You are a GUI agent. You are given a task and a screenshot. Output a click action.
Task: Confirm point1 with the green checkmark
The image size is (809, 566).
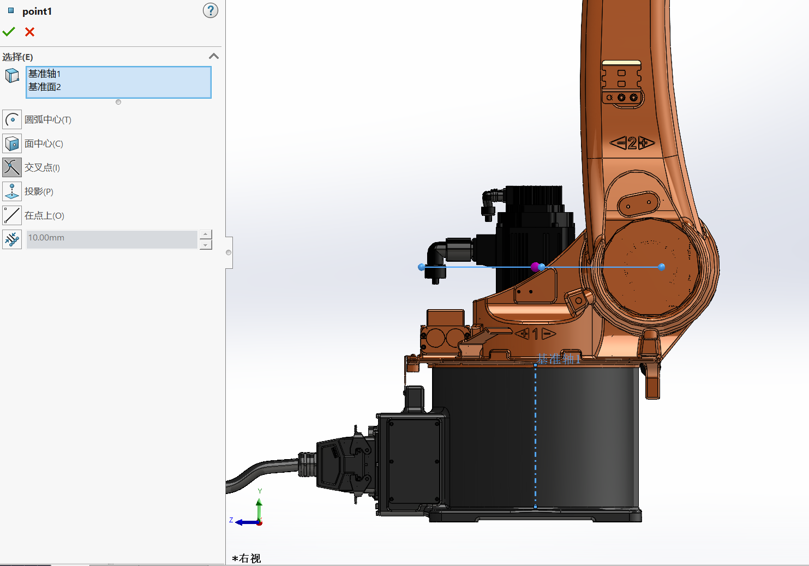pos(9,32)
